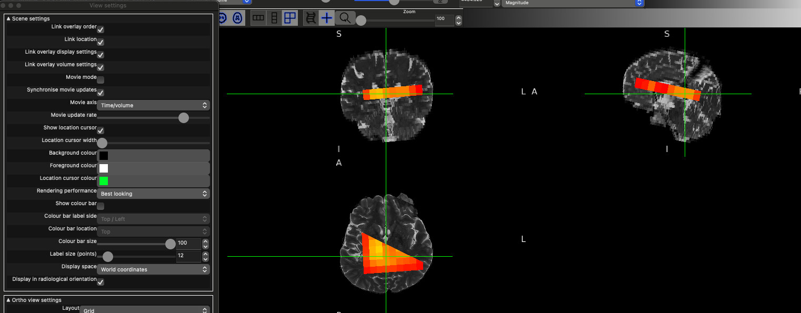Viewport: 801px width, 313px height.
Task: Toggle the axial canvas head icon
Action: tap(238, 18)
